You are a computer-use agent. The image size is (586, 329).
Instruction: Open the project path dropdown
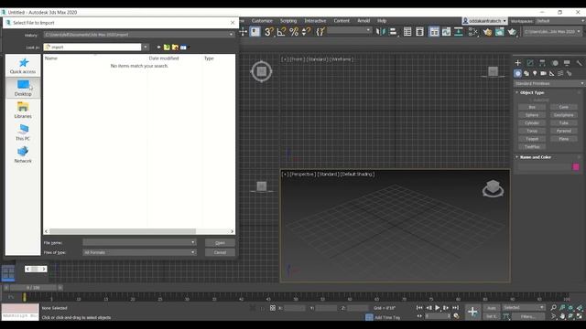pos(552,32)
